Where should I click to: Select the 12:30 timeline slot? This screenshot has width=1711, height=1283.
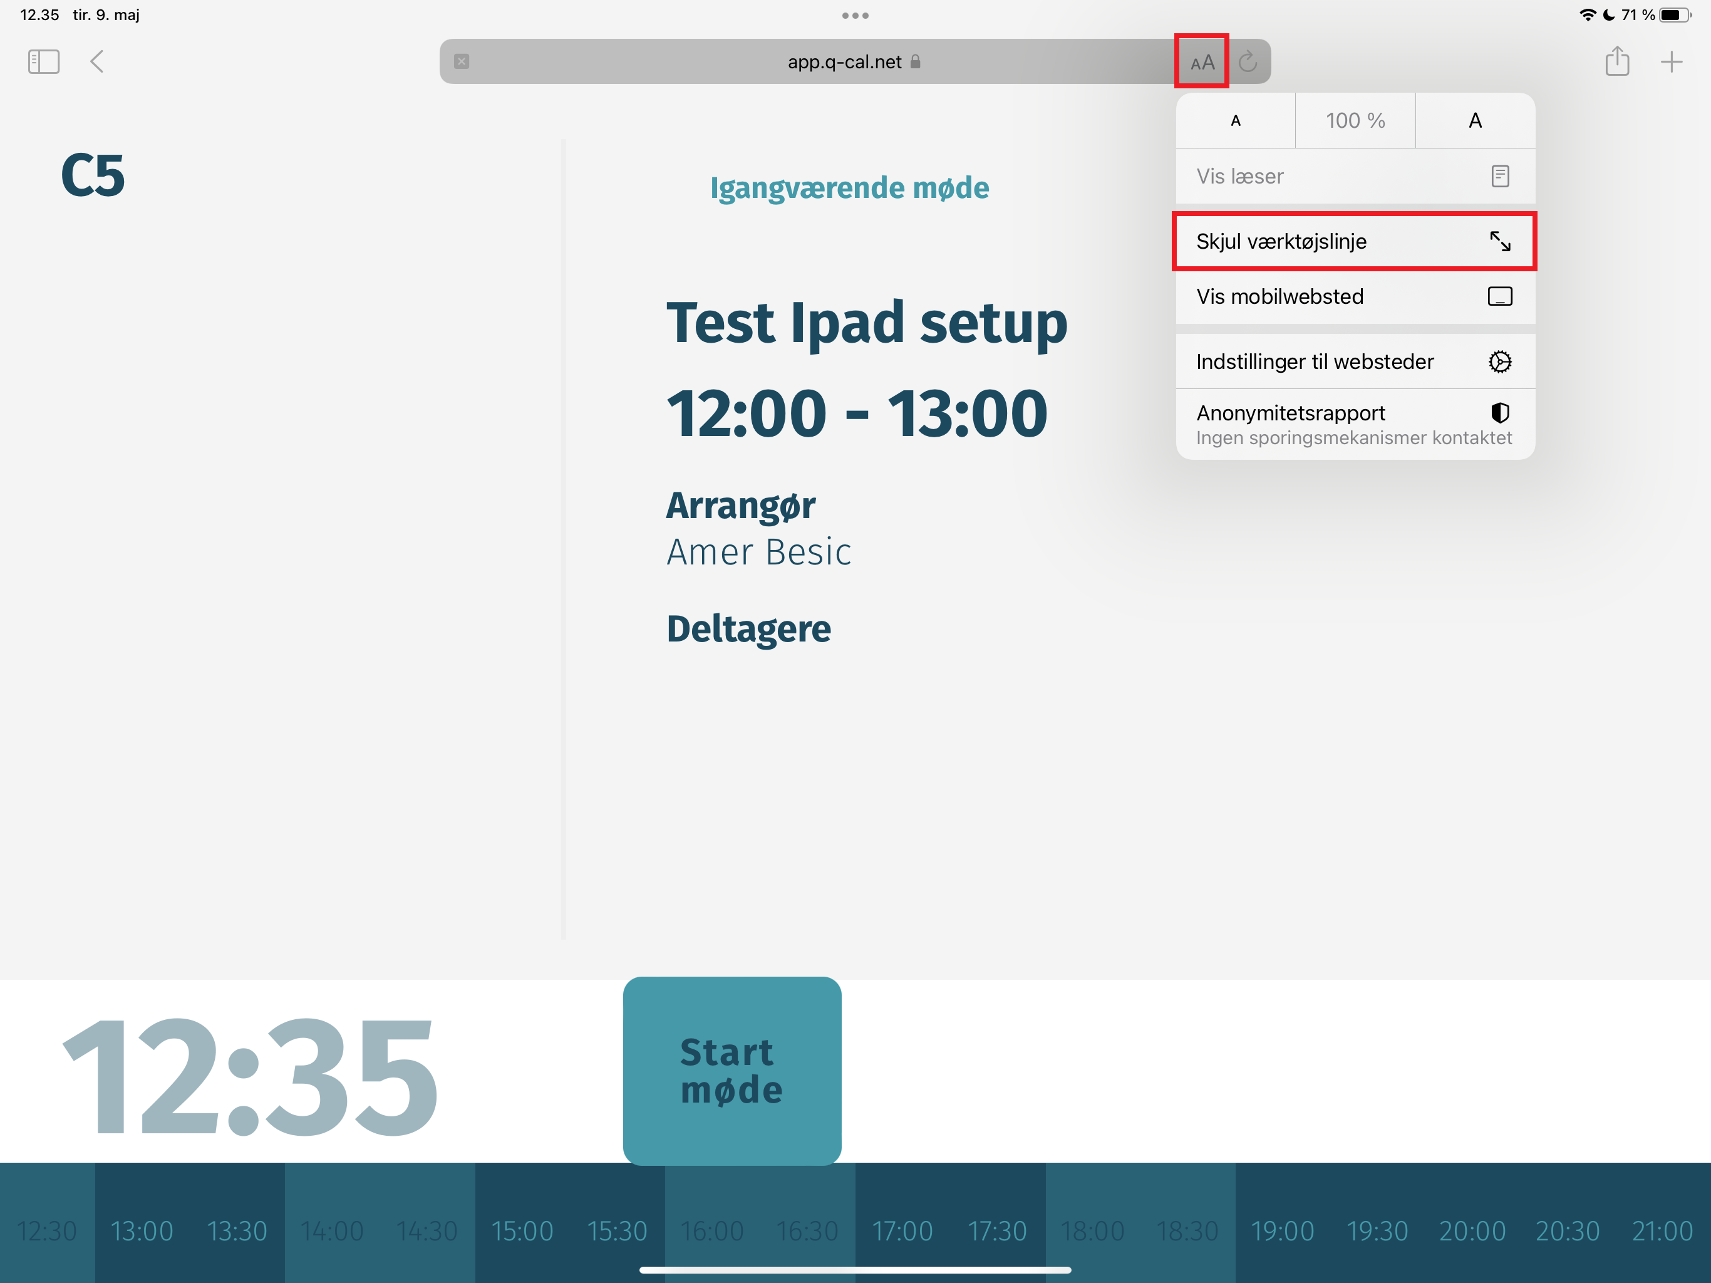point(46,1231)
